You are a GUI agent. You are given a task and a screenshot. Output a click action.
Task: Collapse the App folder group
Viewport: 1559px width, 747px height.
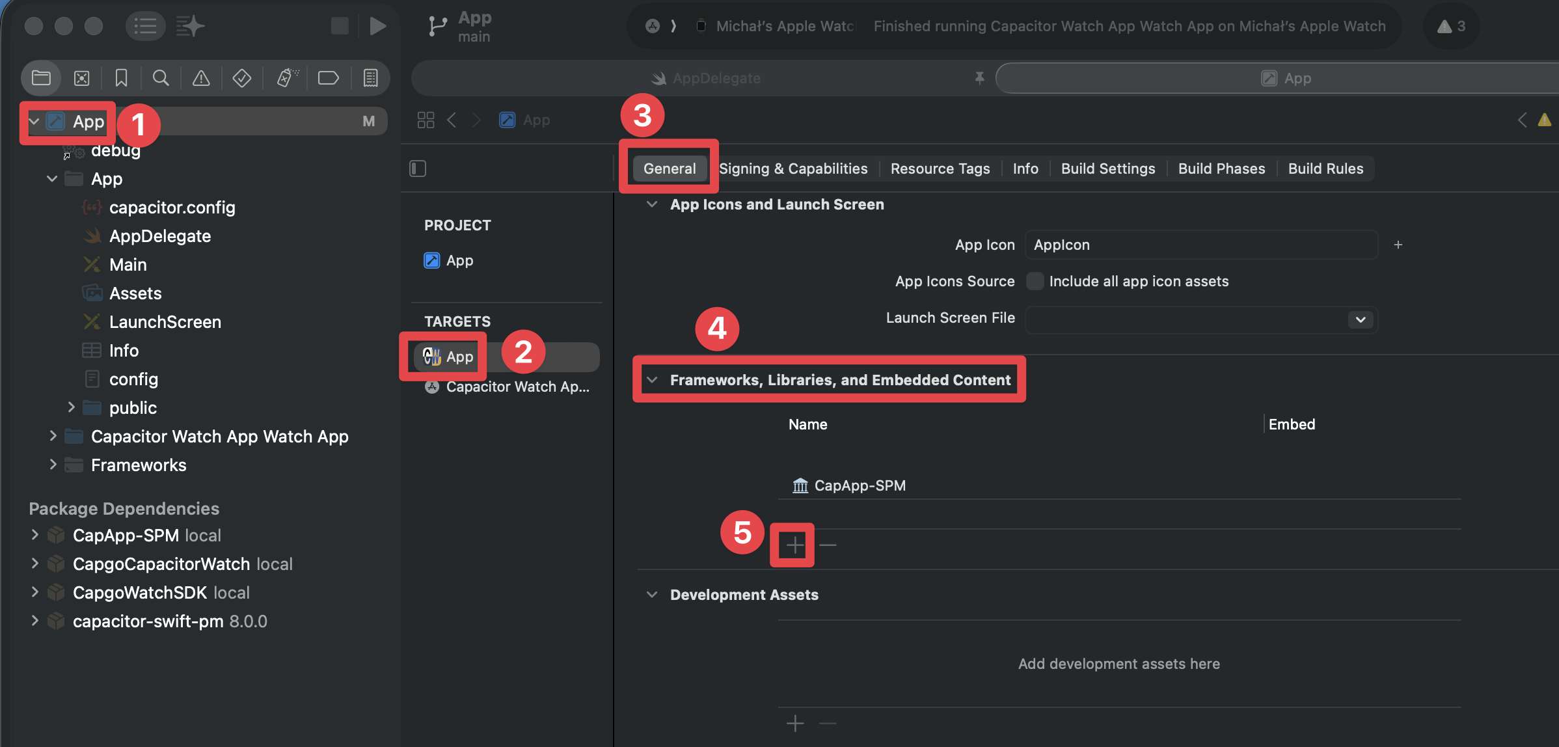52,178
